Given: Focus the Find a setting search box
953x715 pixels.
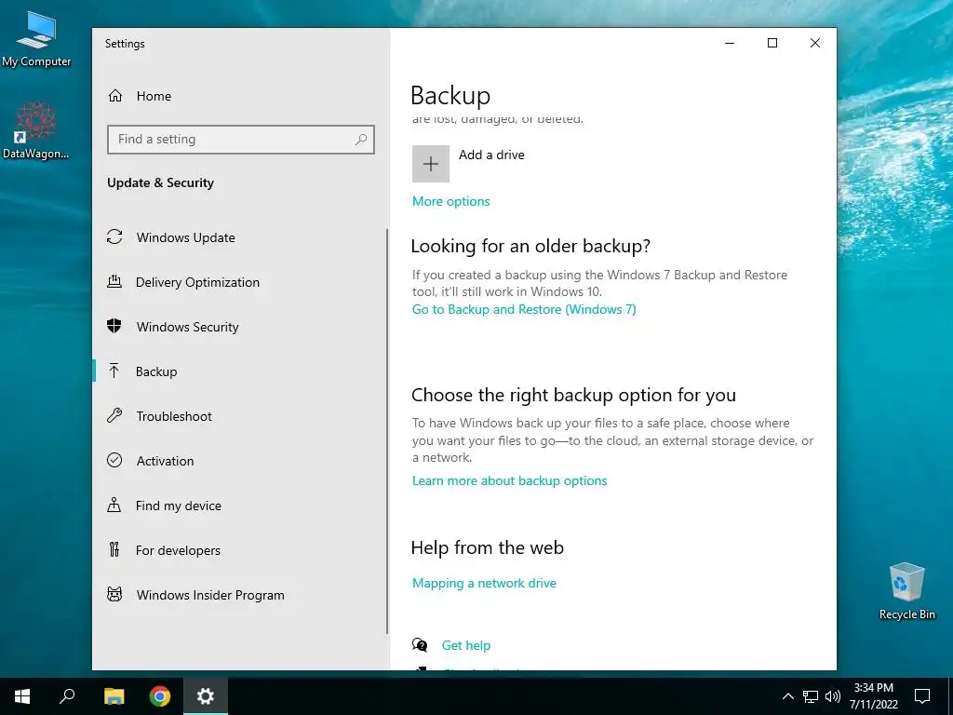Looking at the screenshot, I should (x=241, y=140).
